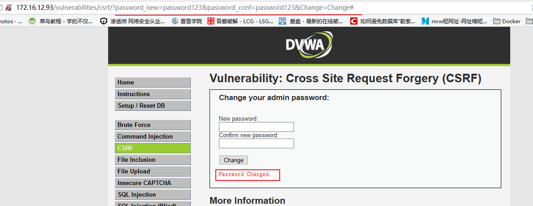Click the insecure connection icon in address bar
This screenshot has width=533, height=206.
8,8
